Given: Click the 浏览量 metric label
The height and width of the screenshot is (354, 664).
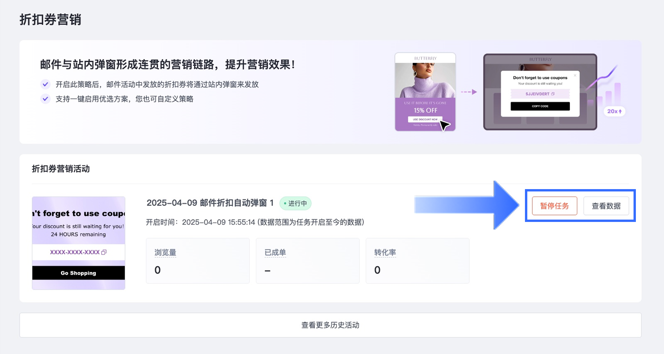Looking at the screenshot, I should click(165, 252).
